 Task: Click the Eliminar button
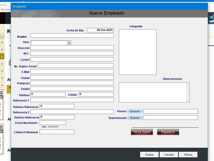pos(188,155)
